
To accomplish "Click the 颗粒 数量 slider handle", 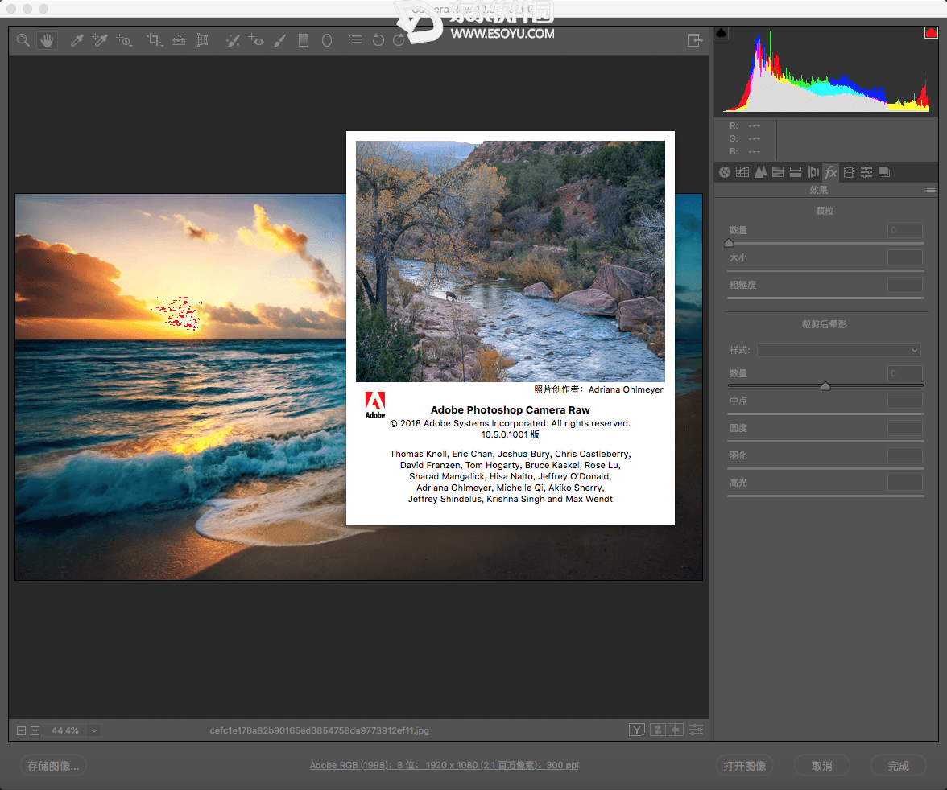I will click(x=729, y=243).
